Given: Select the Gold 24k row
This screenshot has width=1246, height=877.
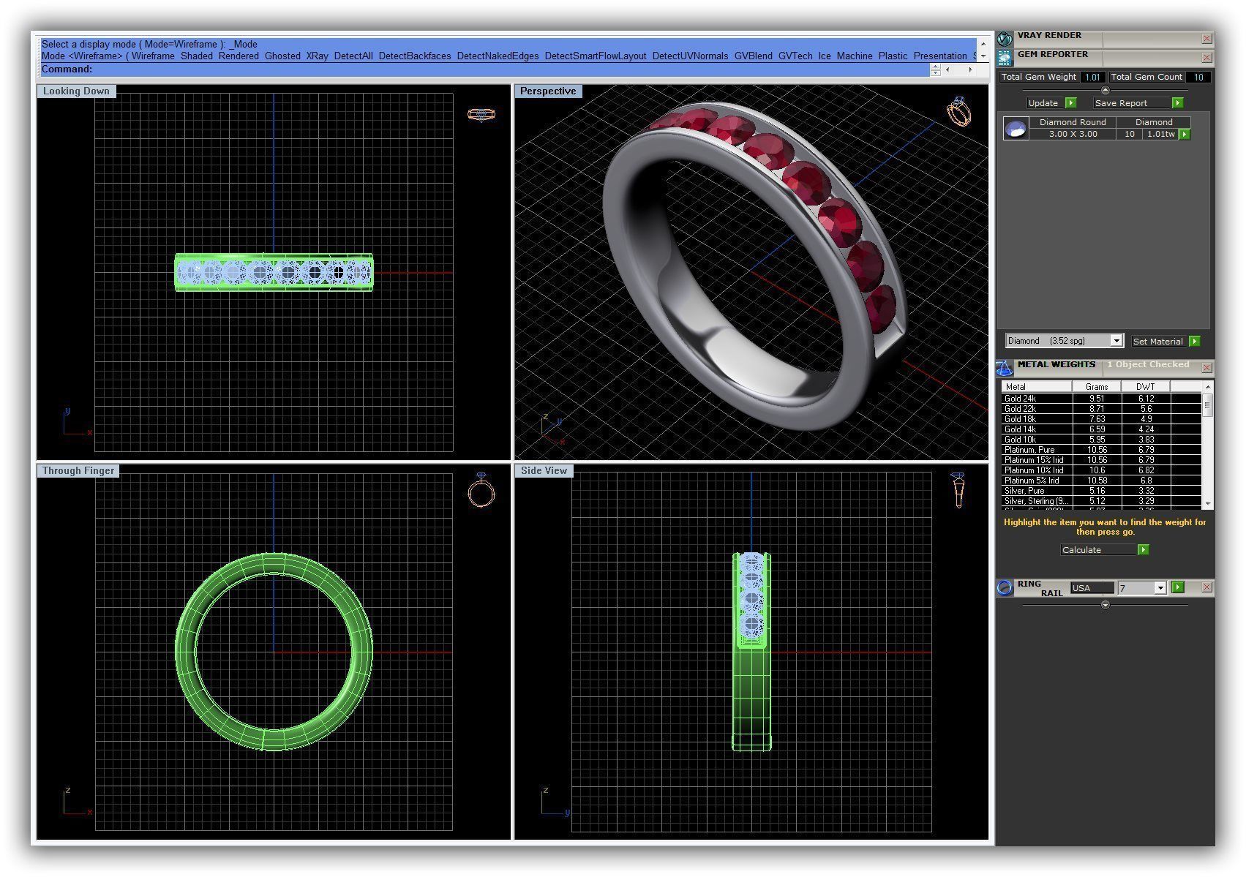Looking at the screenshot, I should 1101,399.
